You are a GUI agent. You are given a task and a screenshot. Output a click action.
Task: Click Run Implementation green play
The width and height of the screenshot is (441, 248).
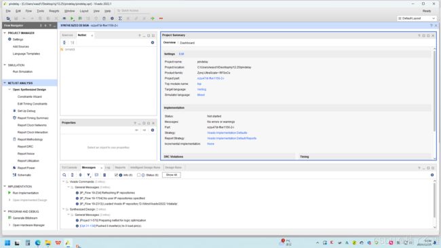9,193
